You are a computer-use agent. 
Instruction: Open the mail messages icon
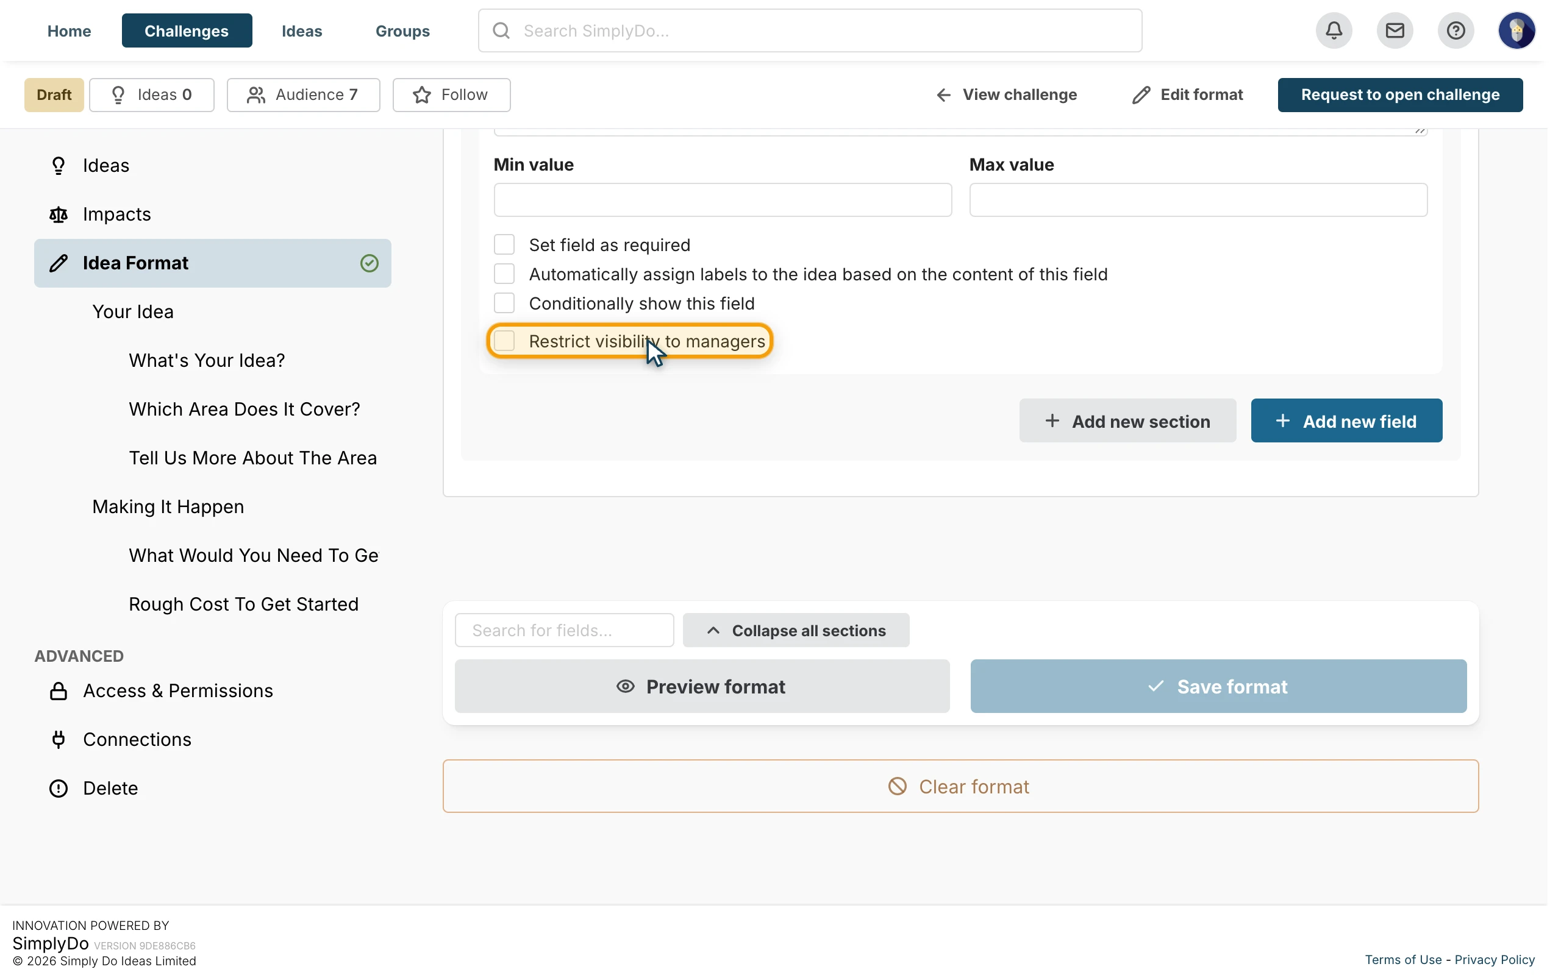pyautogui.click(x=1395, y=30)
